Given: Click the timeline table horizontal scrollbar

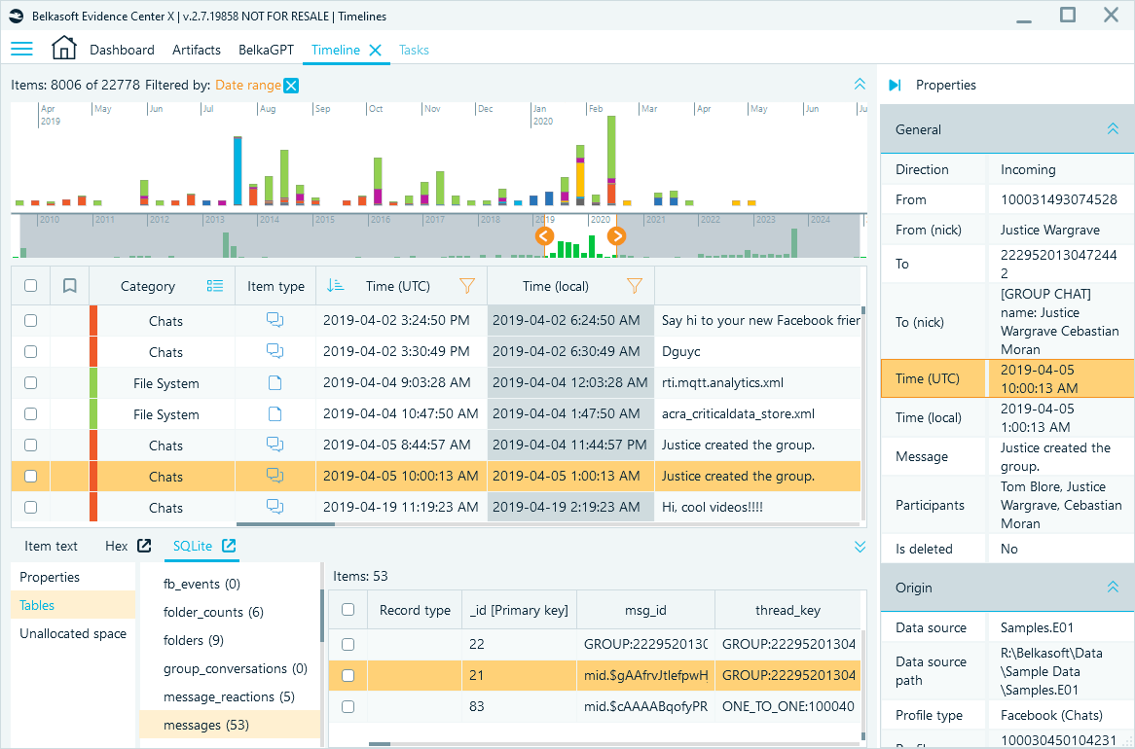Looking at the screenshot, I should tap(285, 524).
